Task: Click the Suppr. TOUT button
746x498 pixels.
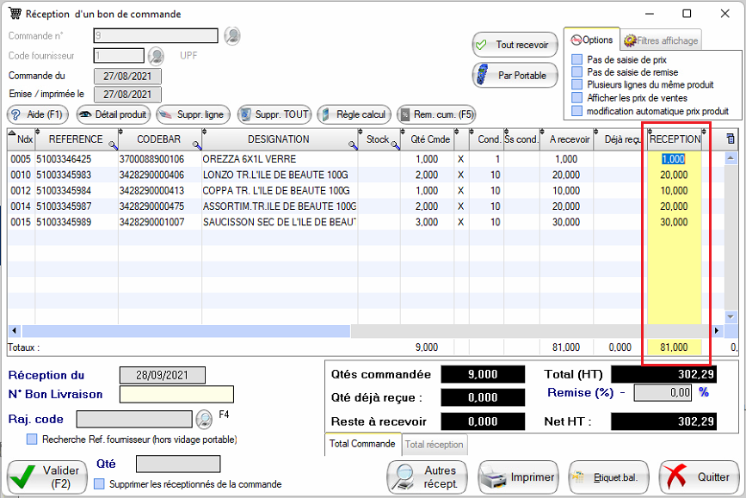Action: click(x=274, y=114)
